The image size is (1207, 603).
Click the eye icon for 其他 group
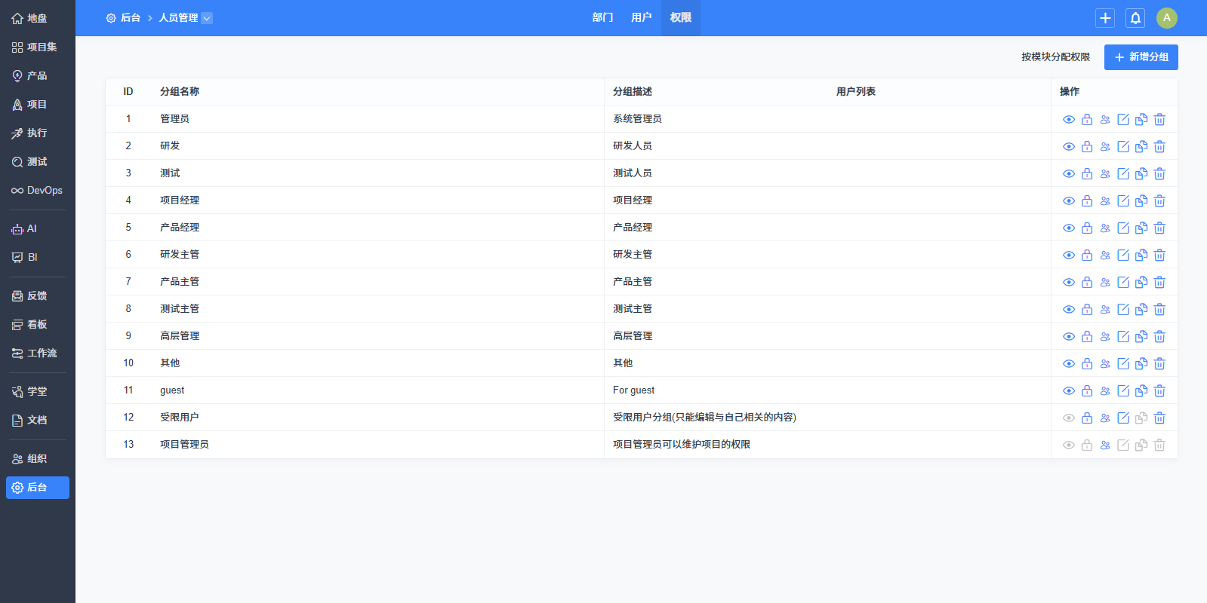click(1069, 363)
